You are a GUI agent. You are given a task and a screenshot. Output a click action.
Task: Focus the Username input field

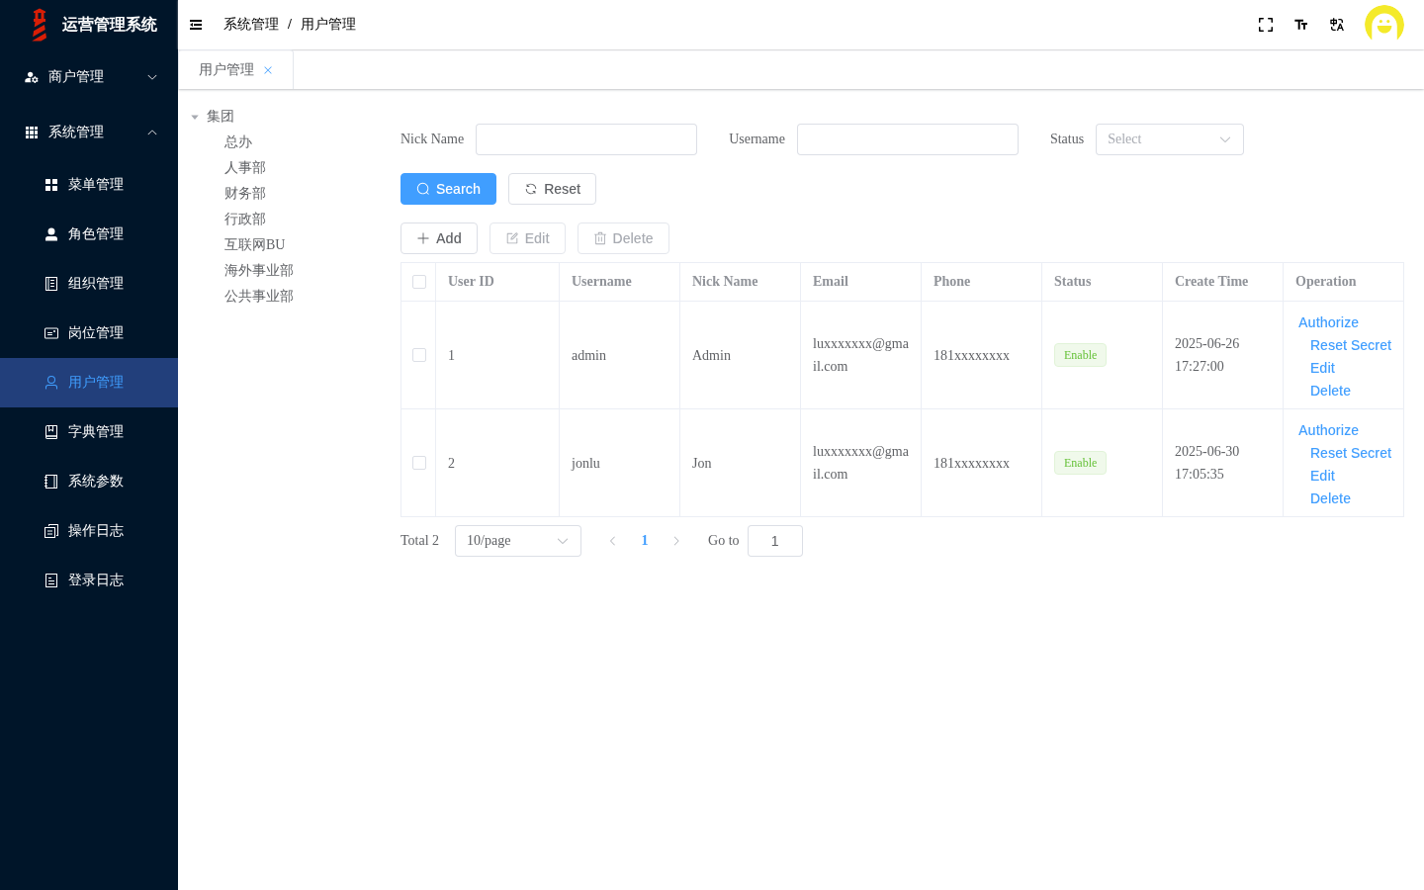pyautogui.click(x=908, y=139)
